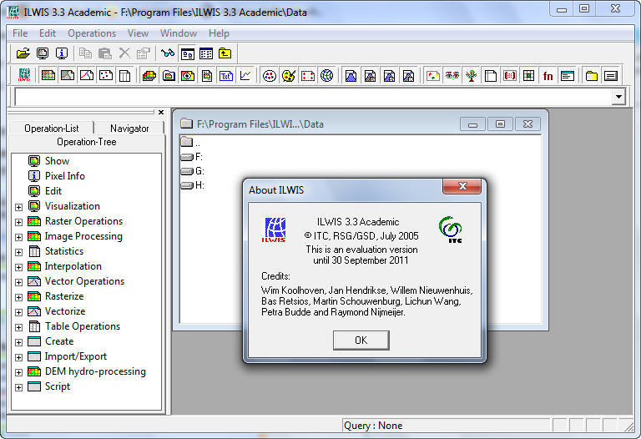The width and height of the screenshot is (641, 439).
Task: Click the first Histogram icon in toolbar
Action: pyautogui.click(x=351, y=76)
